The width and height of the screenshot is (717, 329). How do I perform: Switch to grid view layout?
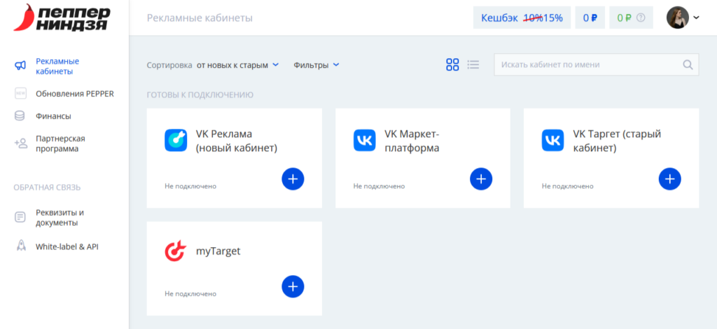click(452, 65)
